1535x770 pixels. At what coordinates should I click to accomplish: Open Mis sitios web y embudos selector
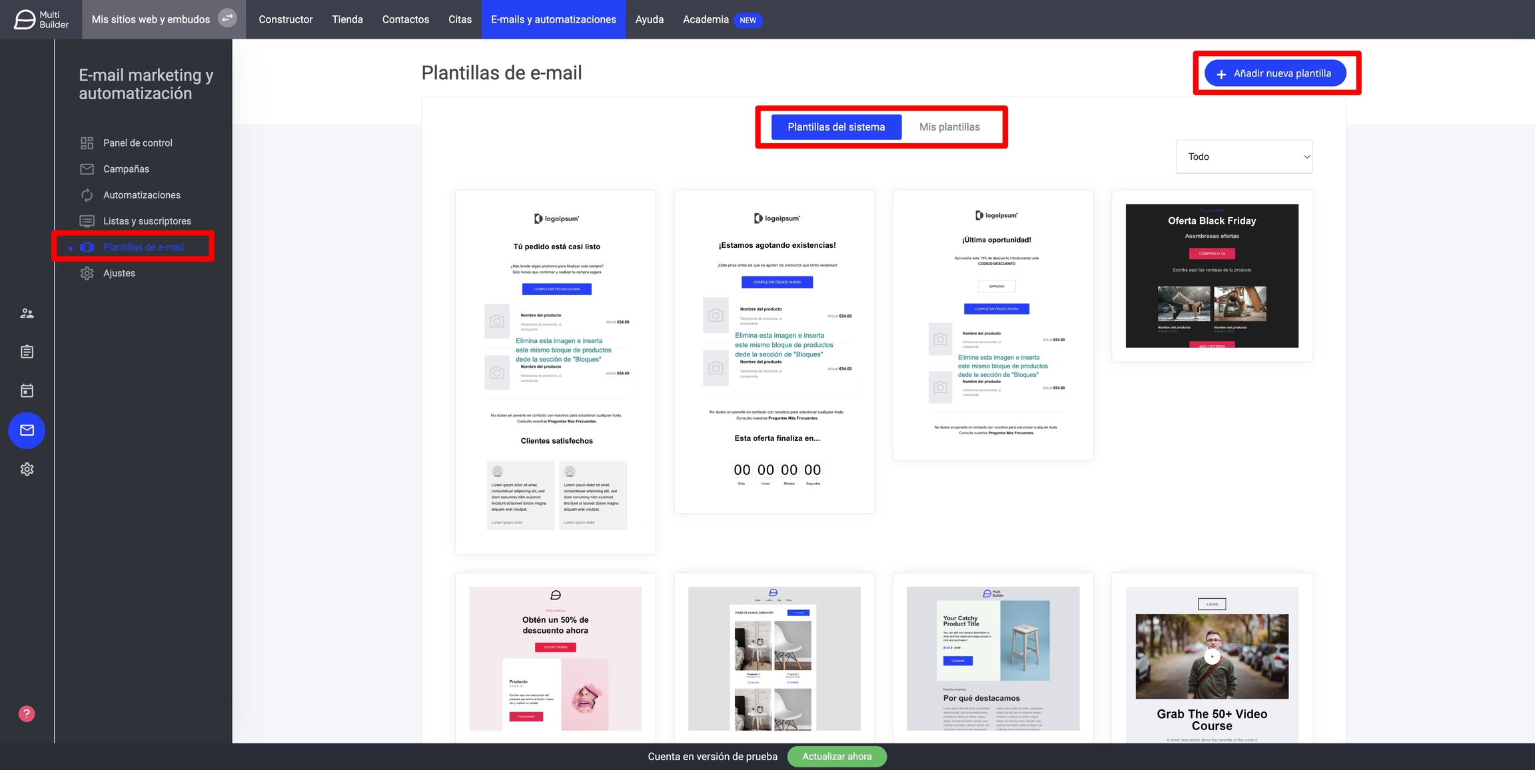[x=151, y=19]
